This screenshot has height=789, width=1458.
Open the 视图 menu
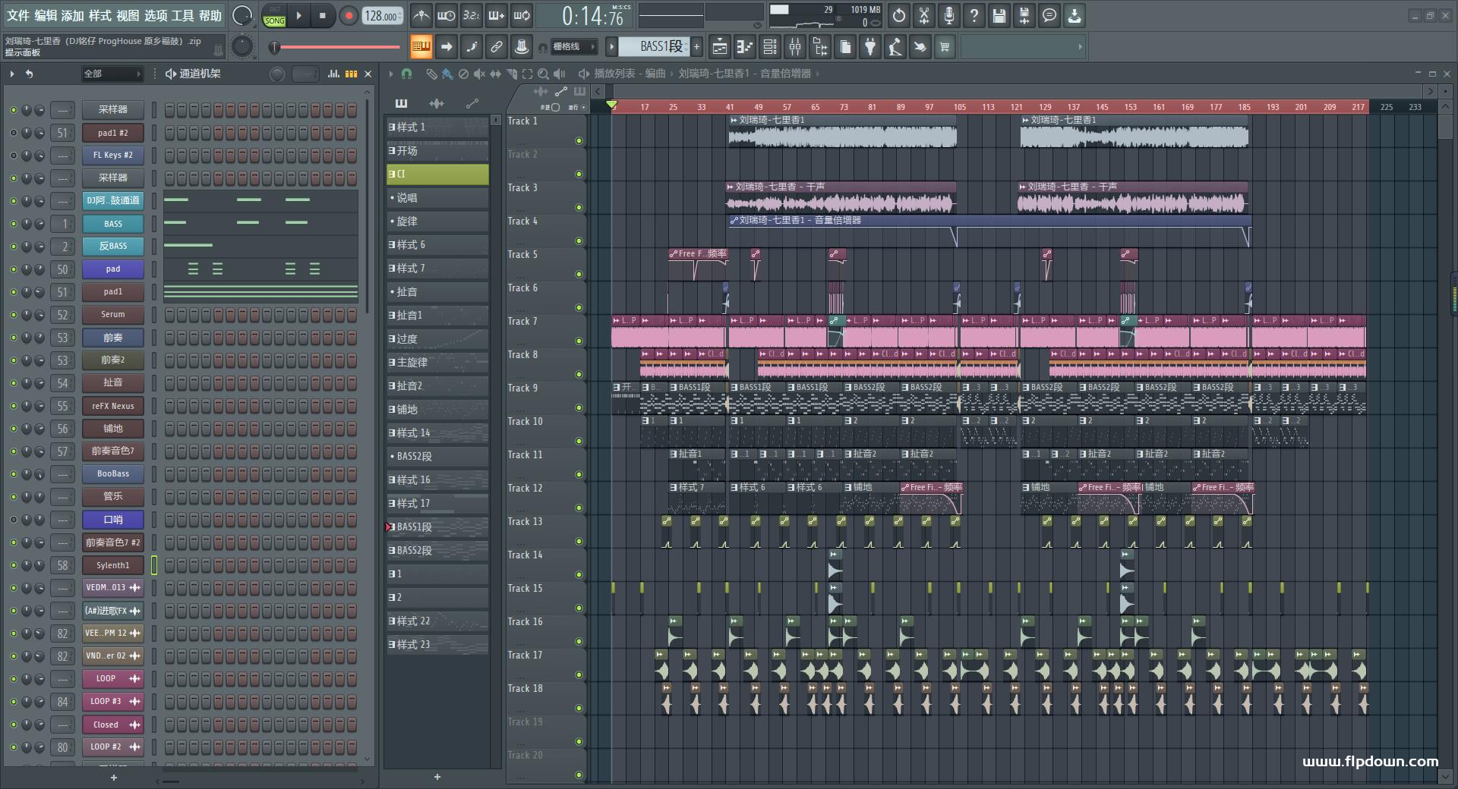[x=128, y=15]
